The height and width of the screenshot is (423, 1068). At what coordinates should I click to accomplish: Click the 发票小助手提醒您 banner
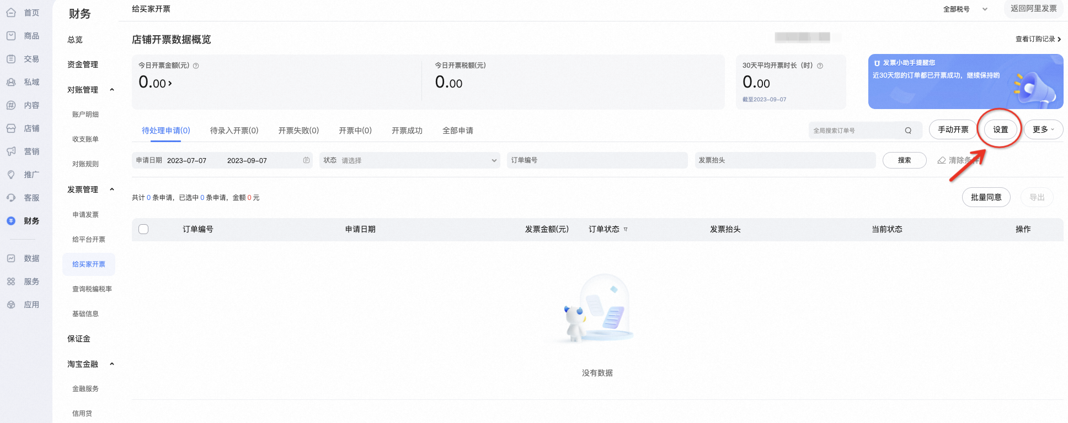click(x=965, y=82)
